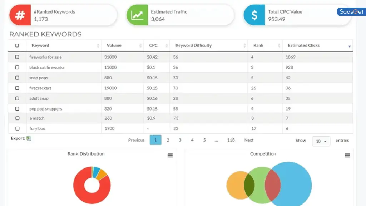Click the #Ranked Keywords hash icon
Screen dimensions: 366x206
click(x=20, y=15)
